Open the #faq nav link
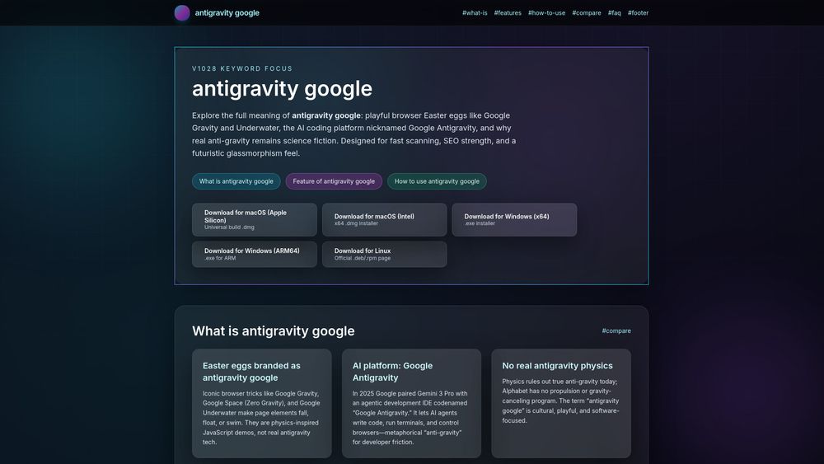The height and width of the screenshot is (464, 824). 615,12
